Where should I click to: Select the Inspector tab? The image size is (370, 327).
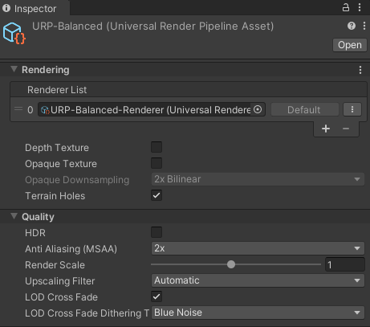click(x=35, y=8)
